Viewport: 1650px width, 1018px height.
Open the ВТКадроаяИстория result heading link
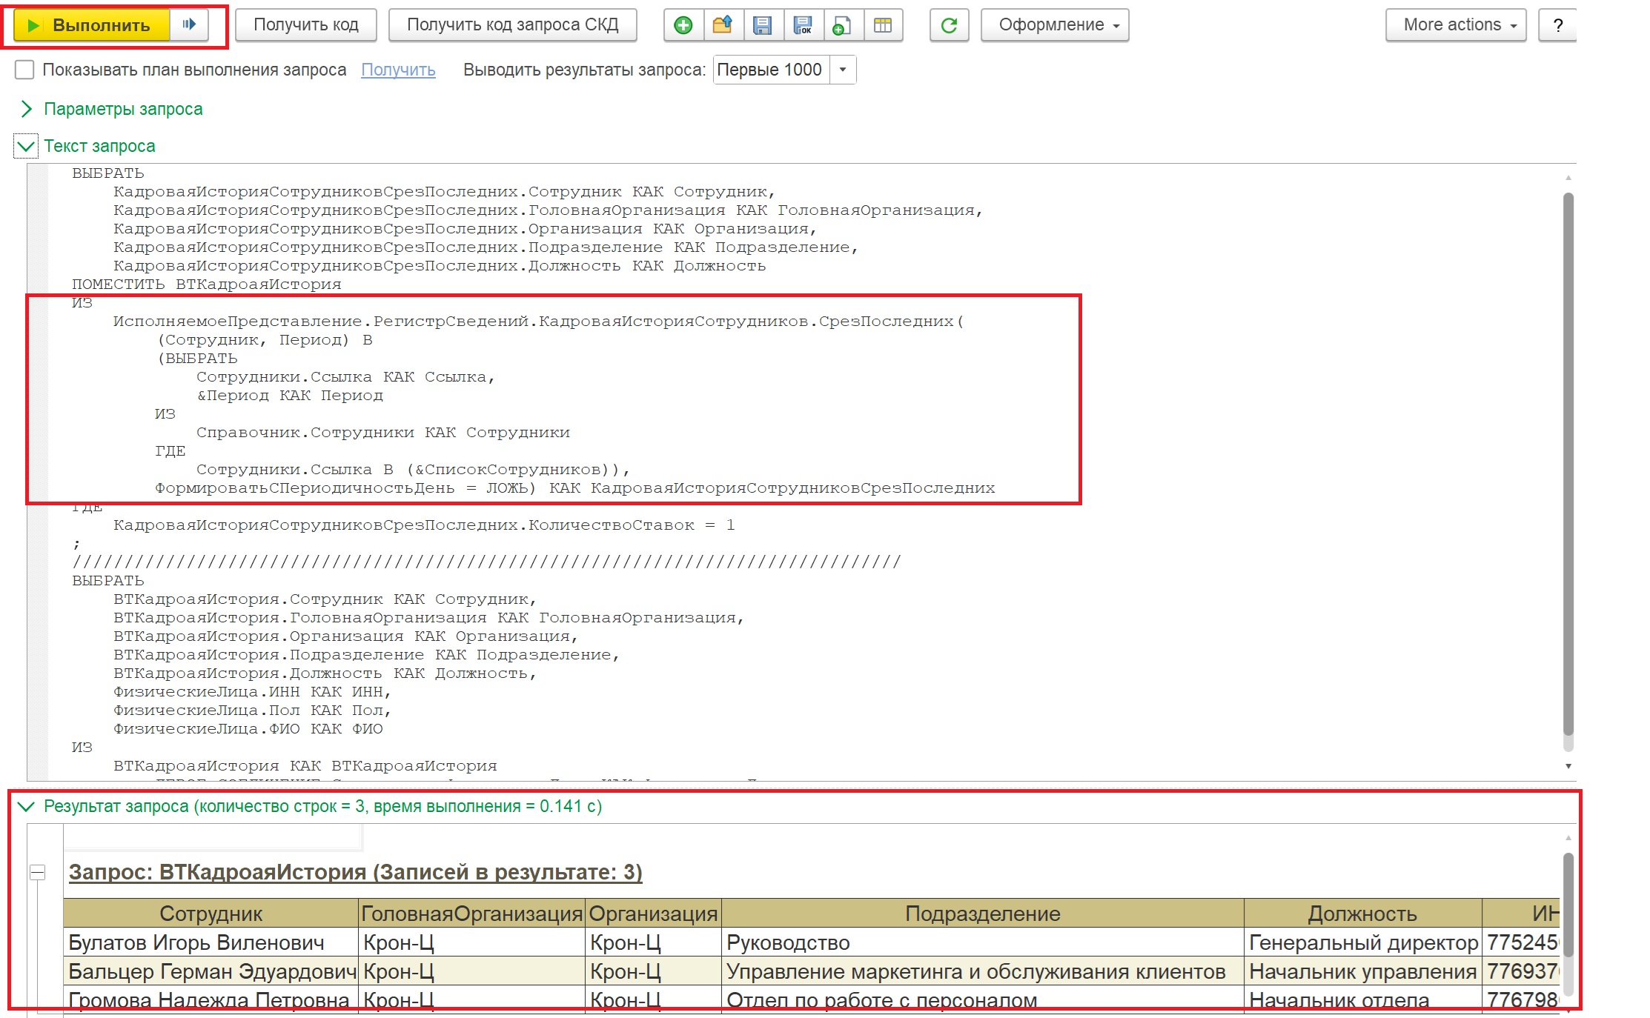pos(355,872)
